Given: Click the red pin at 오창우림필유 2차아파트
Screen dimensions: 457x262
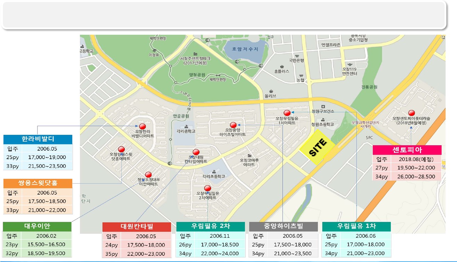Looking at the screenshot, I should click(x=208, y=189).
